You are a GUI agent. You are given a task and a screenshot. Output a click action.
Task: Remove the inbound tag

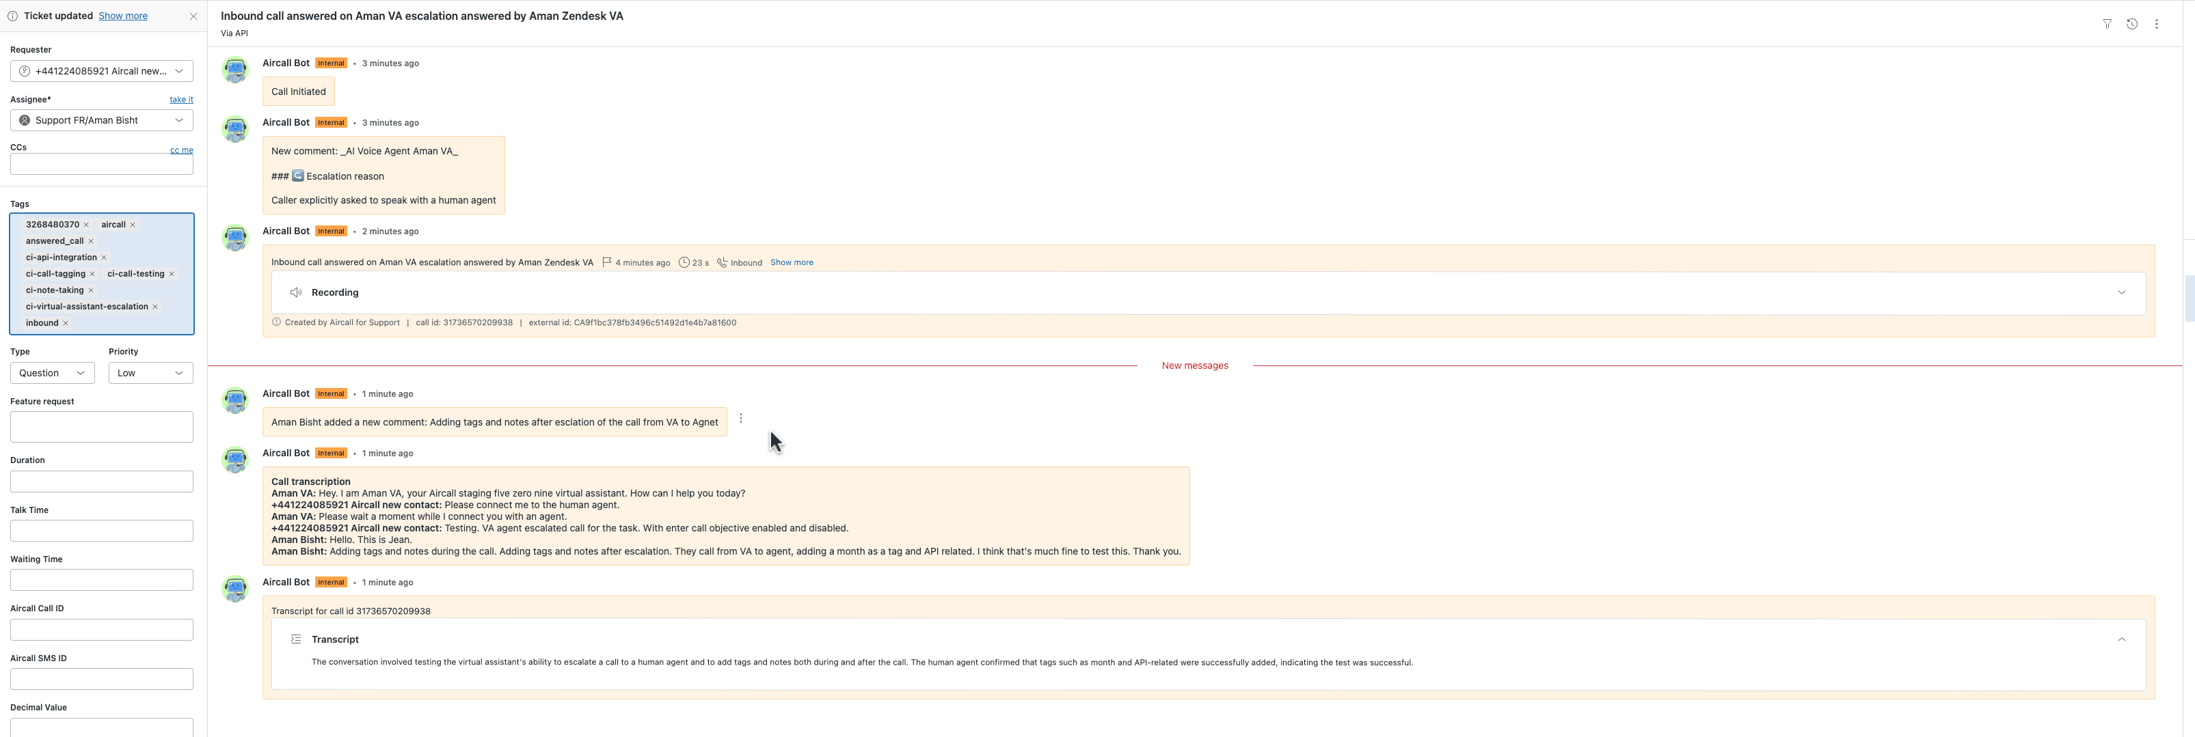(x=66, y=323)
